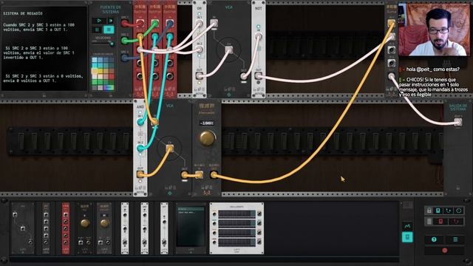The image size is (473, 266).
Task: Pick the VCA module from the tray
Action: click(x=23, y=228)
